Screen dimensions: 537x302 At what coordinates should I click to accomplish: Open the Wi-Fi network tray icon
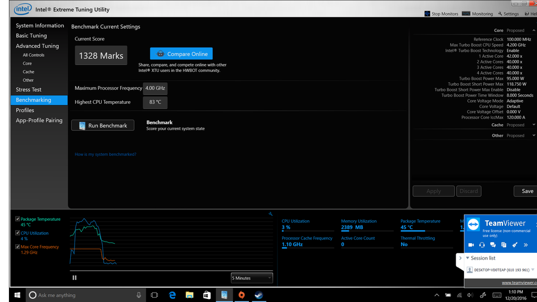click(x=459, y=295)
